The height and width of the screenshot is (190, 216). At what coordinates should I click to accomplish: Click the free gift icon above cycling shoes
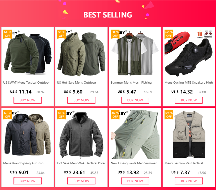pyautogui.click(x=200, y=34)
